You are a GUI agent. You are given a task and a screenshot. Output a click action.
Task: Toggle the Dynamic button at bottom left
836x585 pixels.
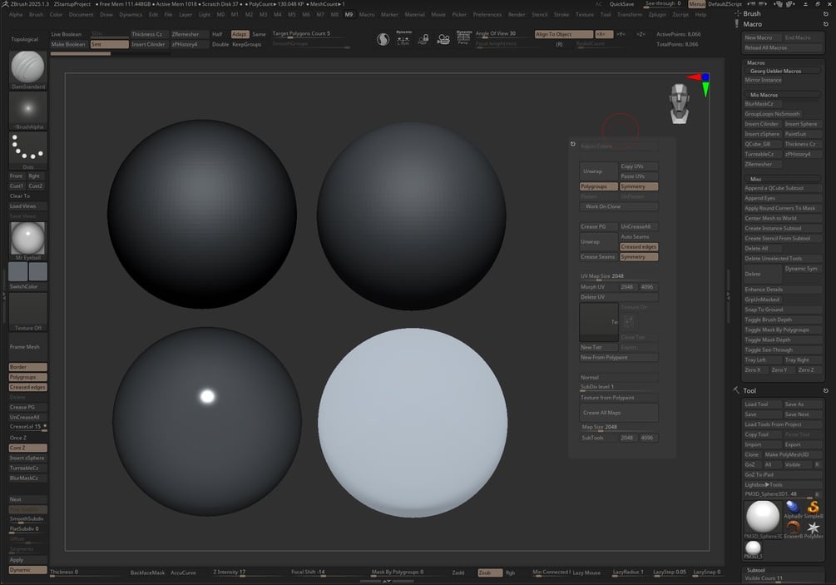pos(27,570)
